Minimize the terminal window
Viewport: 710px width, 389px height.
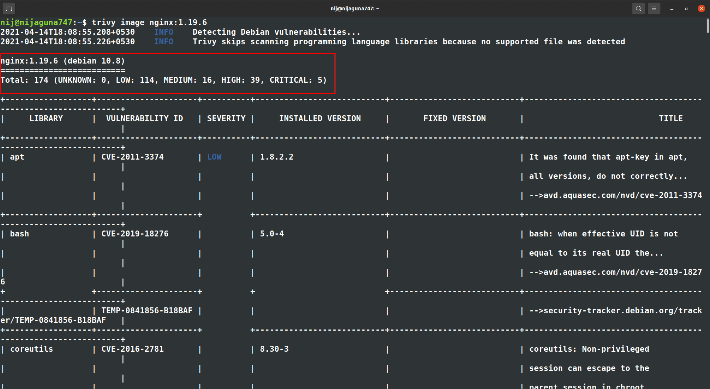672,8
